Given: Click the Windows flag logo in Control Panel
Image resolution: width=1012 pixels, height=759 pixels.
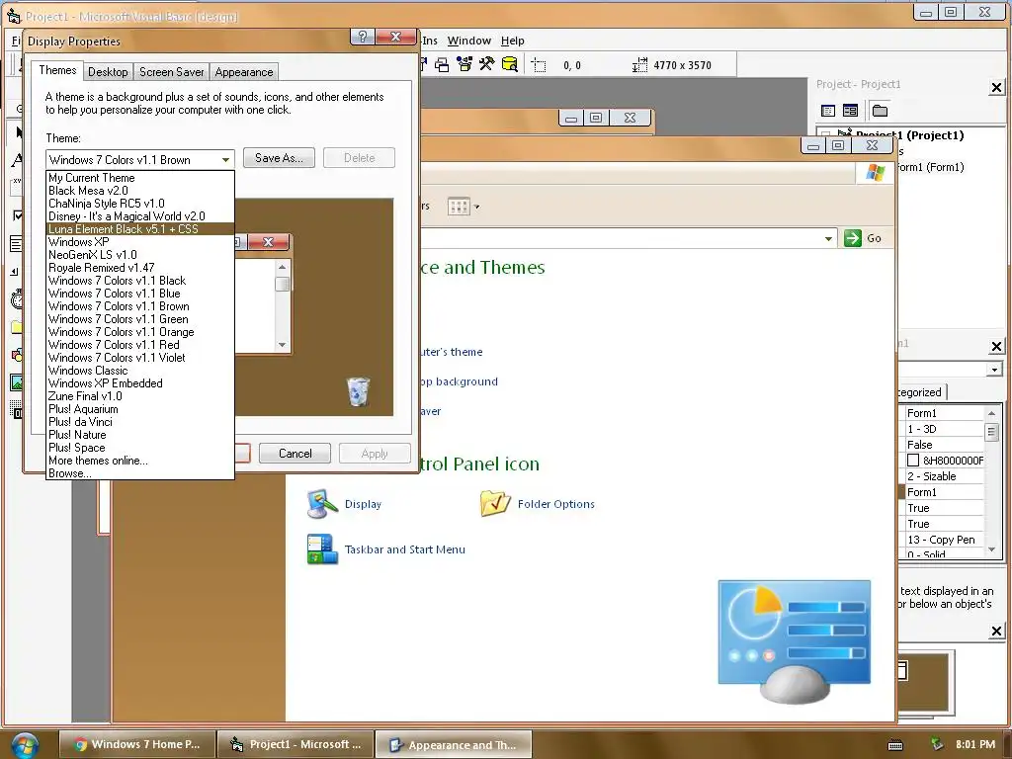Looking at the screenshot, I should (x=876, y=172).
